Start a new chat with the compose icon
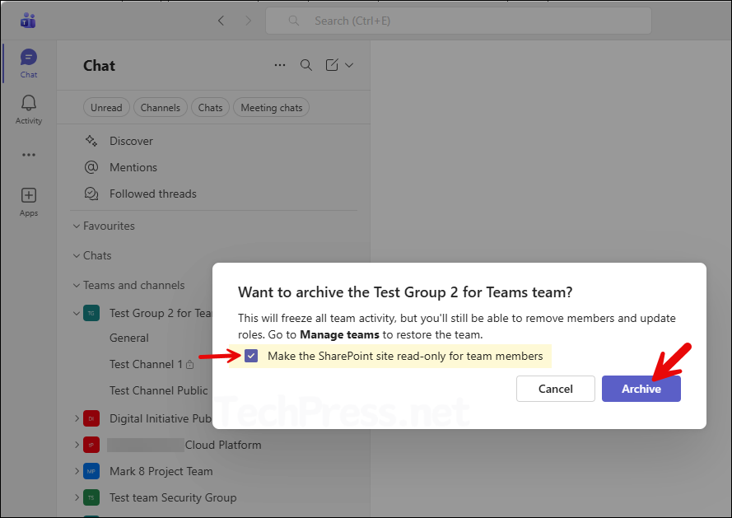Viewport: 732px width, 518px height. [332, 65]
